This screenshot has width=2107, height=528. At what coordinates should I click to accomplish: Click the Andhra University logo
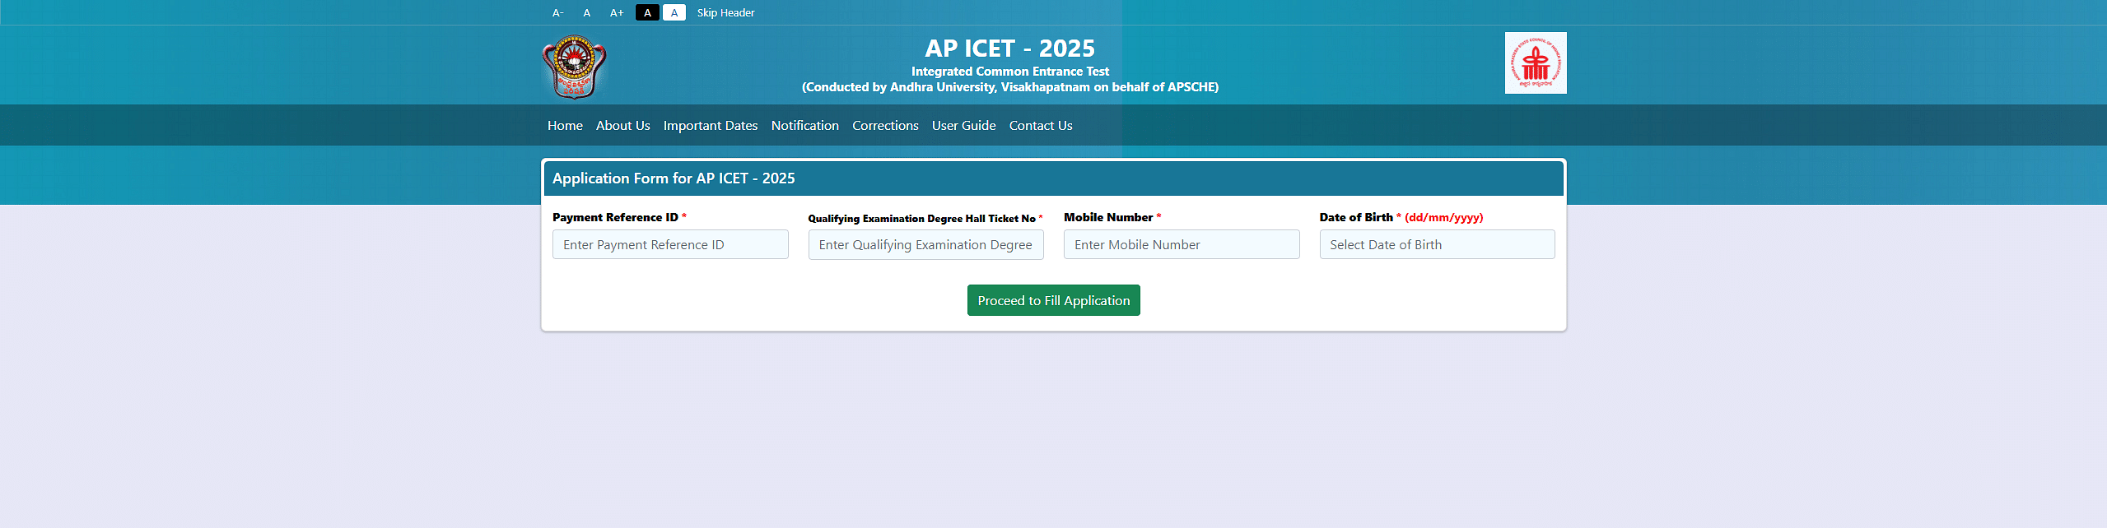coord(574,66)
